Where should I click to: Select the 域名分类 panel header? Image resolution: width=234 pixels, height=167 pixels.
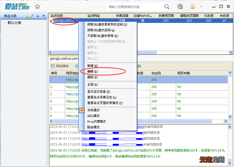pos(10,16)
